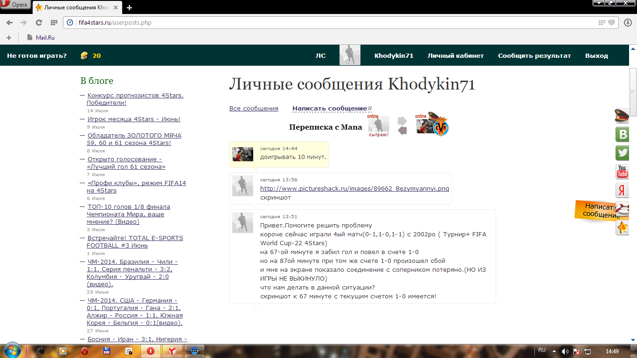This screenshot has height=358, width=637.
Task: Click the heart bookmark icon in address bar
Action: [x=611, y=22]
